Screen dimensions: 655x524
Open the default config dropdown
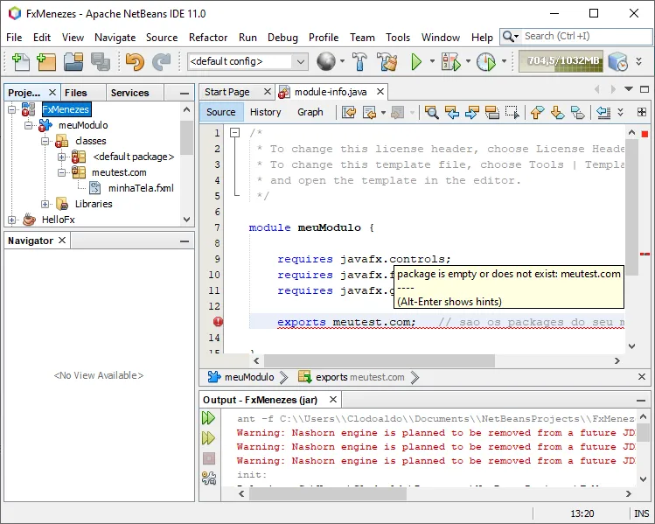pos(300,62)
